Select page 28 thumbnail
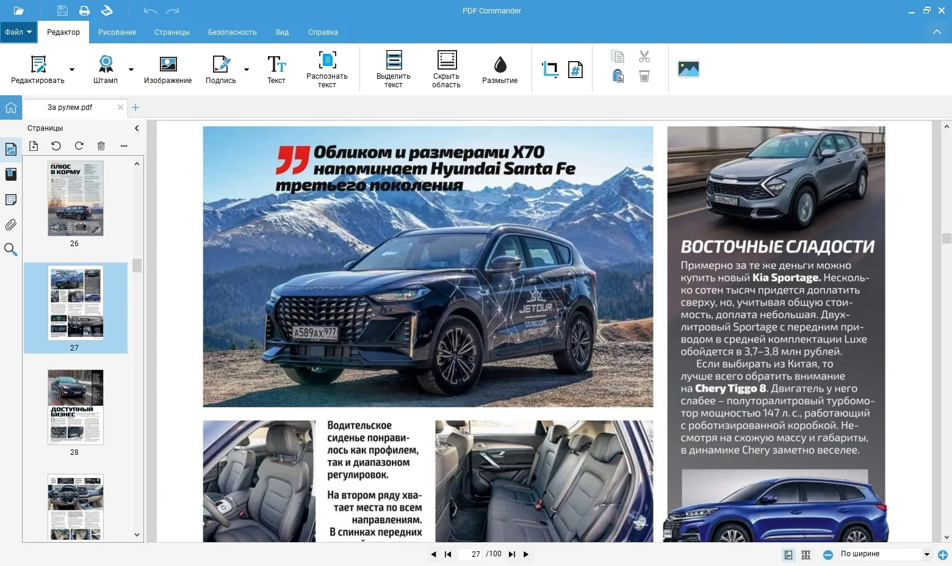The image size is (952, 566). click(75, 407)
